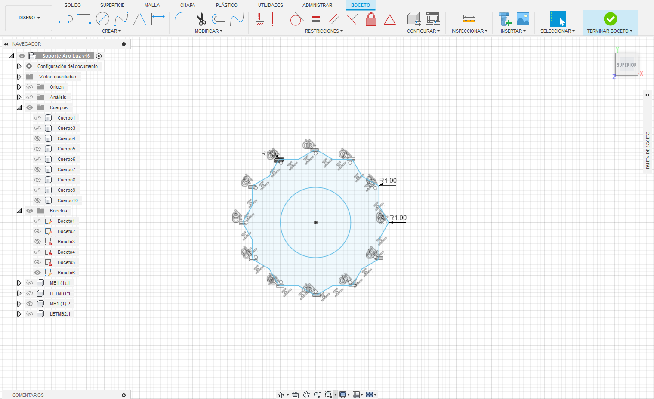Show the Boceto1 sketch
This screenshot has width=654, height=399.
click(x=37, y=221)
